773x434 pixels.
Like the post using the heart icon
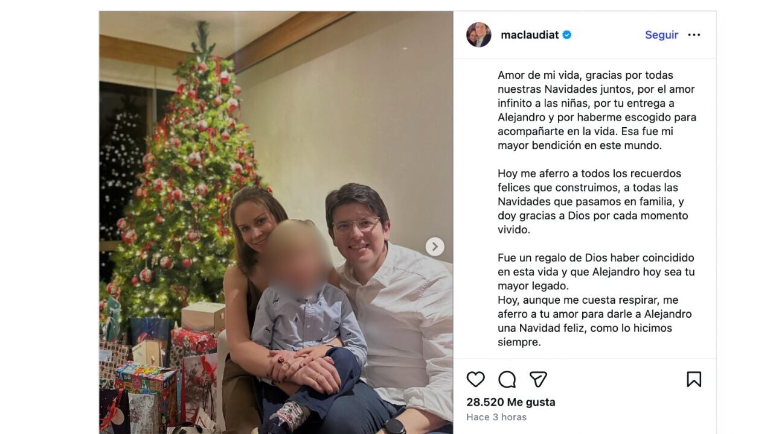[476, 380]
